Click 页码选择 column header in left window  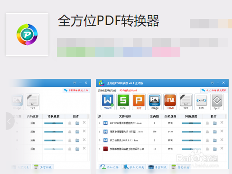33,116
